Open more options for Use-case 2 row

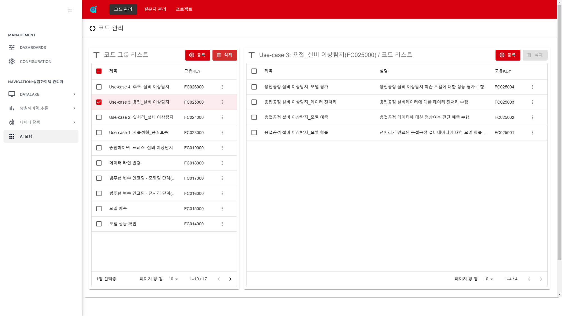(x=222, y=117)
